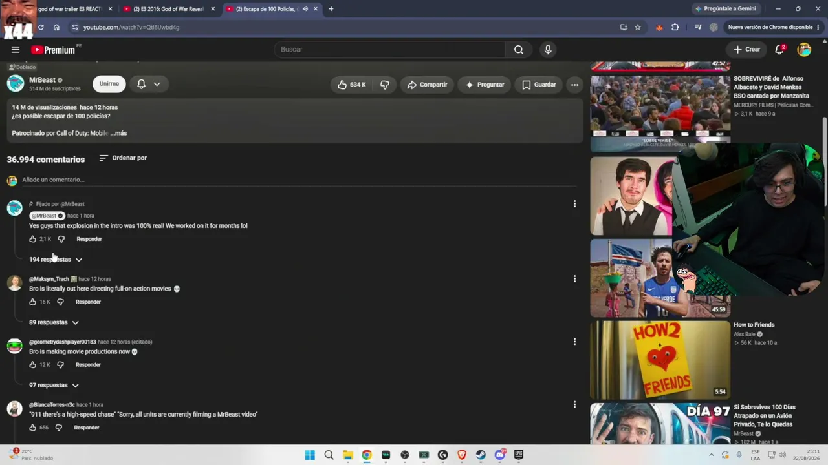Dislike the MrBeast video
Image resolution: width=828 pixels, height=465 pixels.
pyautogui.click(x=385, y=85)
